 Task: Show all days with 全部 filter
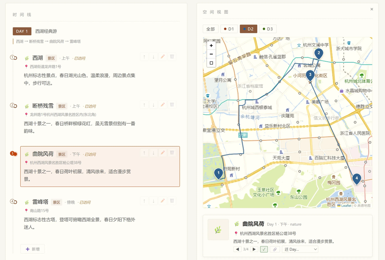pyautogui.click(x=210, y=29)
